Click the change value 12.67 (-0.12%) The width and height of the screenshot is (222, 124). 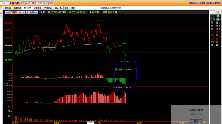[77, 12]
